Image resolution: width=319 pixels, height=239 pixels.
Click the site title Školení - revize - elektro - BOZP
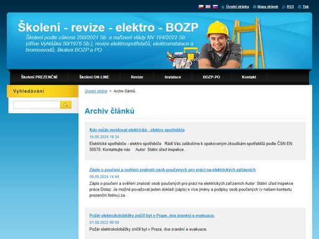(x=108, y=27)
